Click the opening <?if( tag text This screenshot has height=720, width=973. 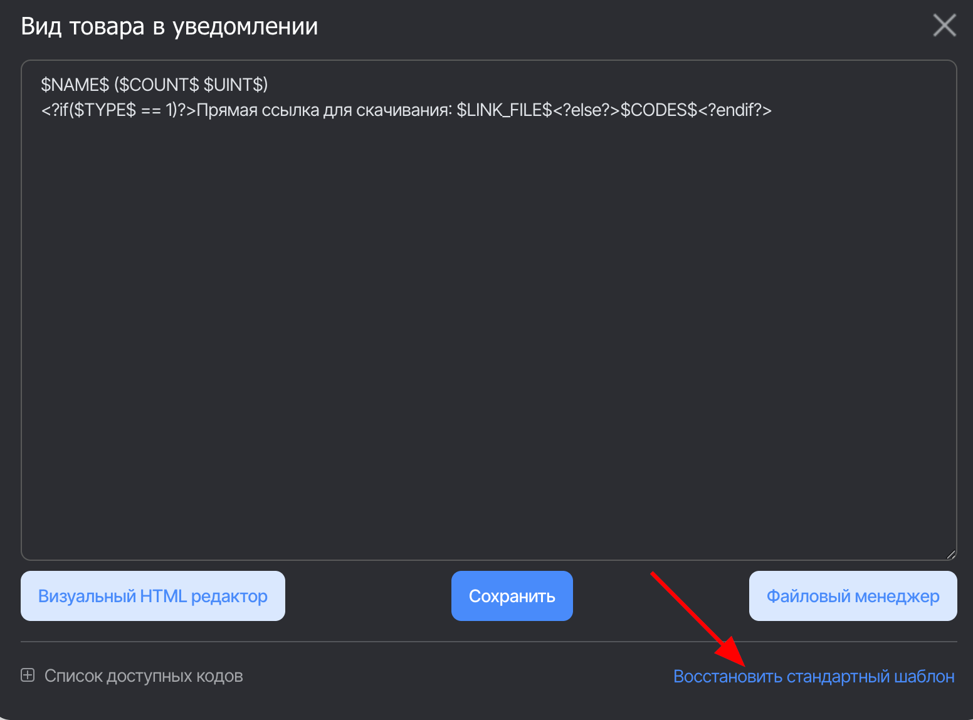coord(56,110)
